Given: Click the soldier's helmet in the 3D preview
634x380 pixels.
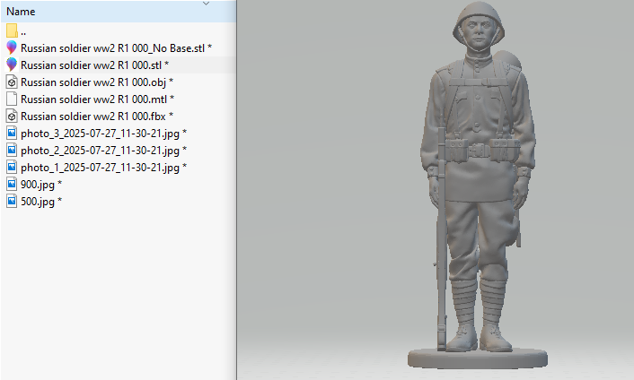Looking at the screenshot, I should (477, 21).
